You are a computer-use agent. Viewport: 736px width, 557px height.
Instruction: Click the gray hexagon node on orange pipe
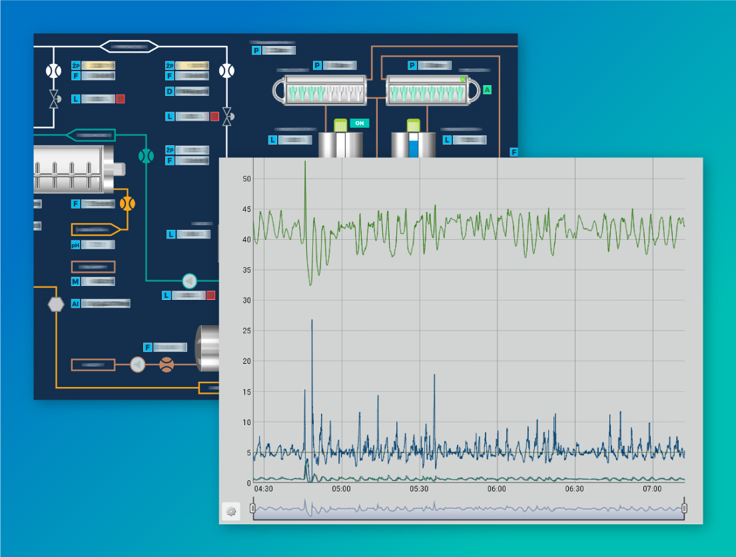56,304
